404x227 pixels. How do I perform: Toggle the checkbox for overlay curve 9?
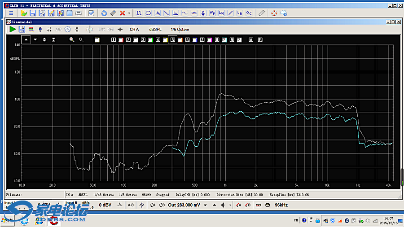(239, 40)
